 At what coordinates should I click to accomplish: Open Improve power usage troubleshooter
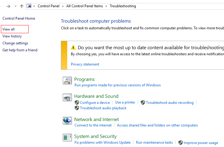coord(201,143)
